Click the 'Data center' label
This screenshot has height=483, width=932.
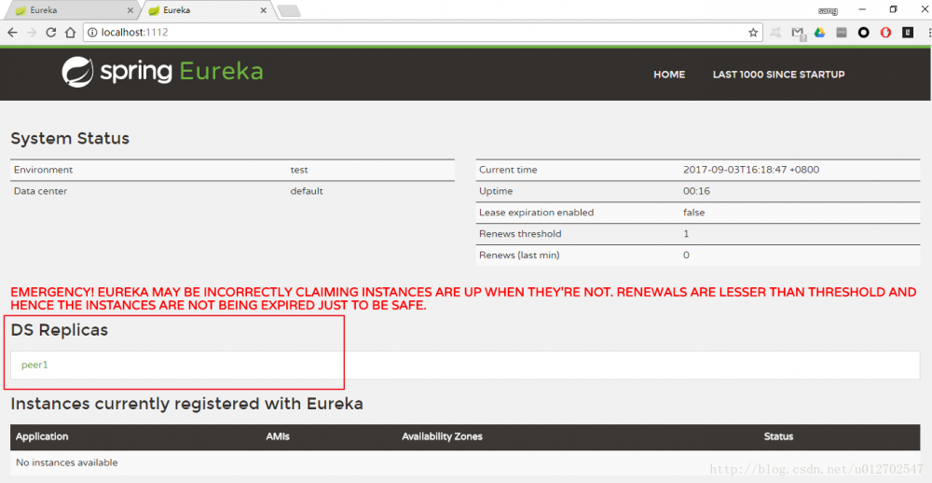40,191
